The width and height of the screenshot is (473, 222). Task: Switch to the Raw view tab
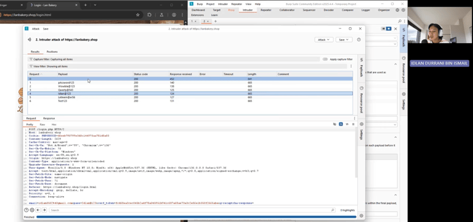[42, 124]
